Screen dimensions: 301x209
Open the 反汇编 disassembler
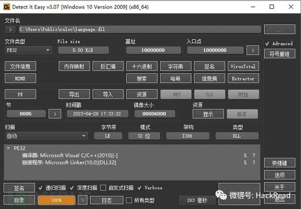point(108,66)
